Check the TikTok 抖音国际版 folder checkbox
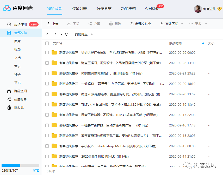 (47, 105)
